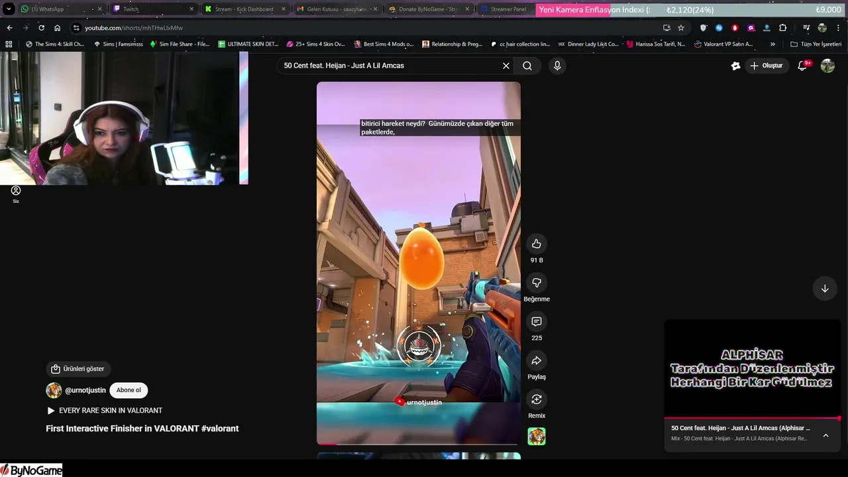Click the Oluştur create button

pos(766,66)
